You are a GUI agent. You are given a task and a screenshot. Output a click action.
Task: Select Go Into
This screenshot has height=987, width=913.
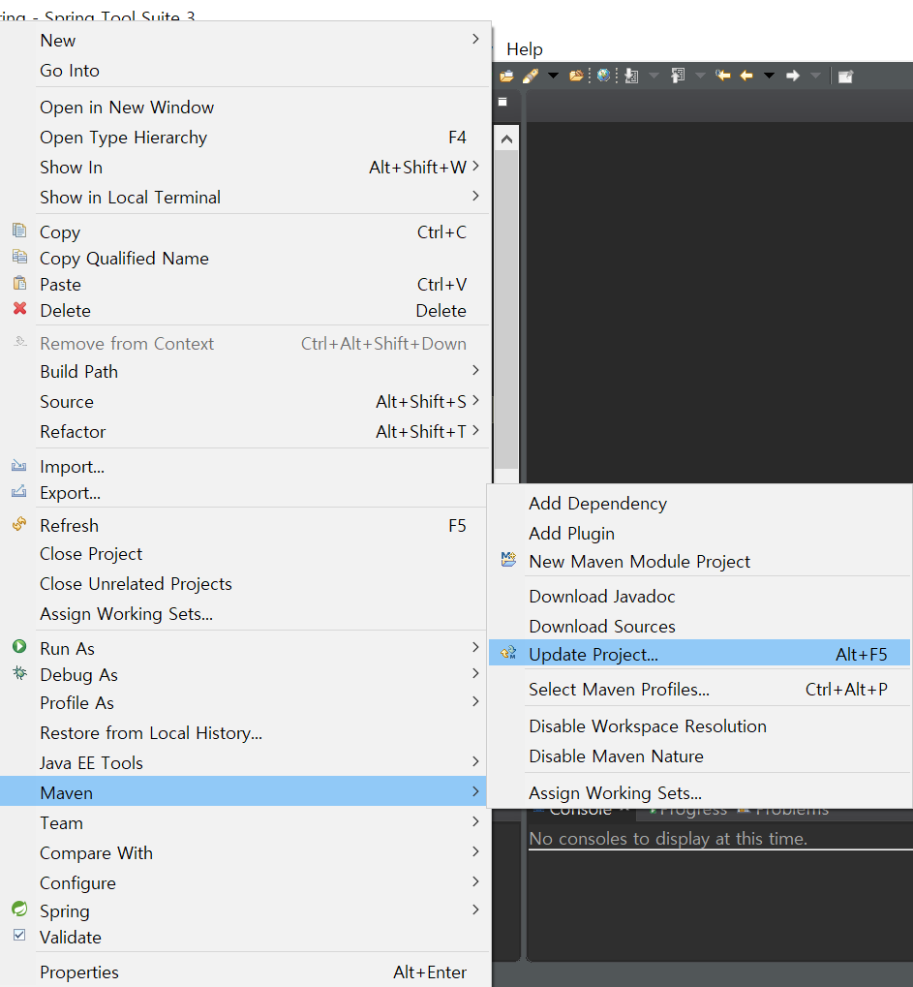coord(245,71)
